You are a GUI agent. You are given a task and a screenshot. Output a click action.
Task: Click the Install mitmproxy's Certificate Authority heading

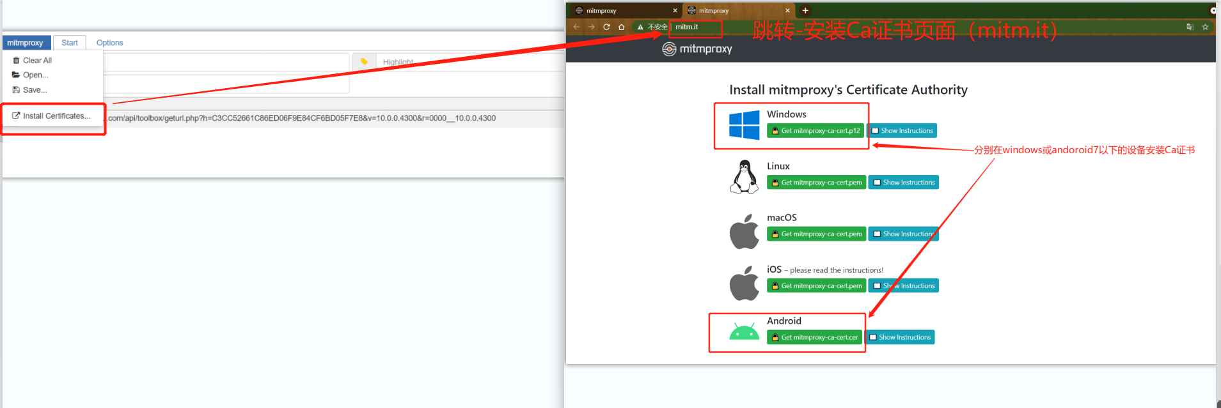click(848, 90)
